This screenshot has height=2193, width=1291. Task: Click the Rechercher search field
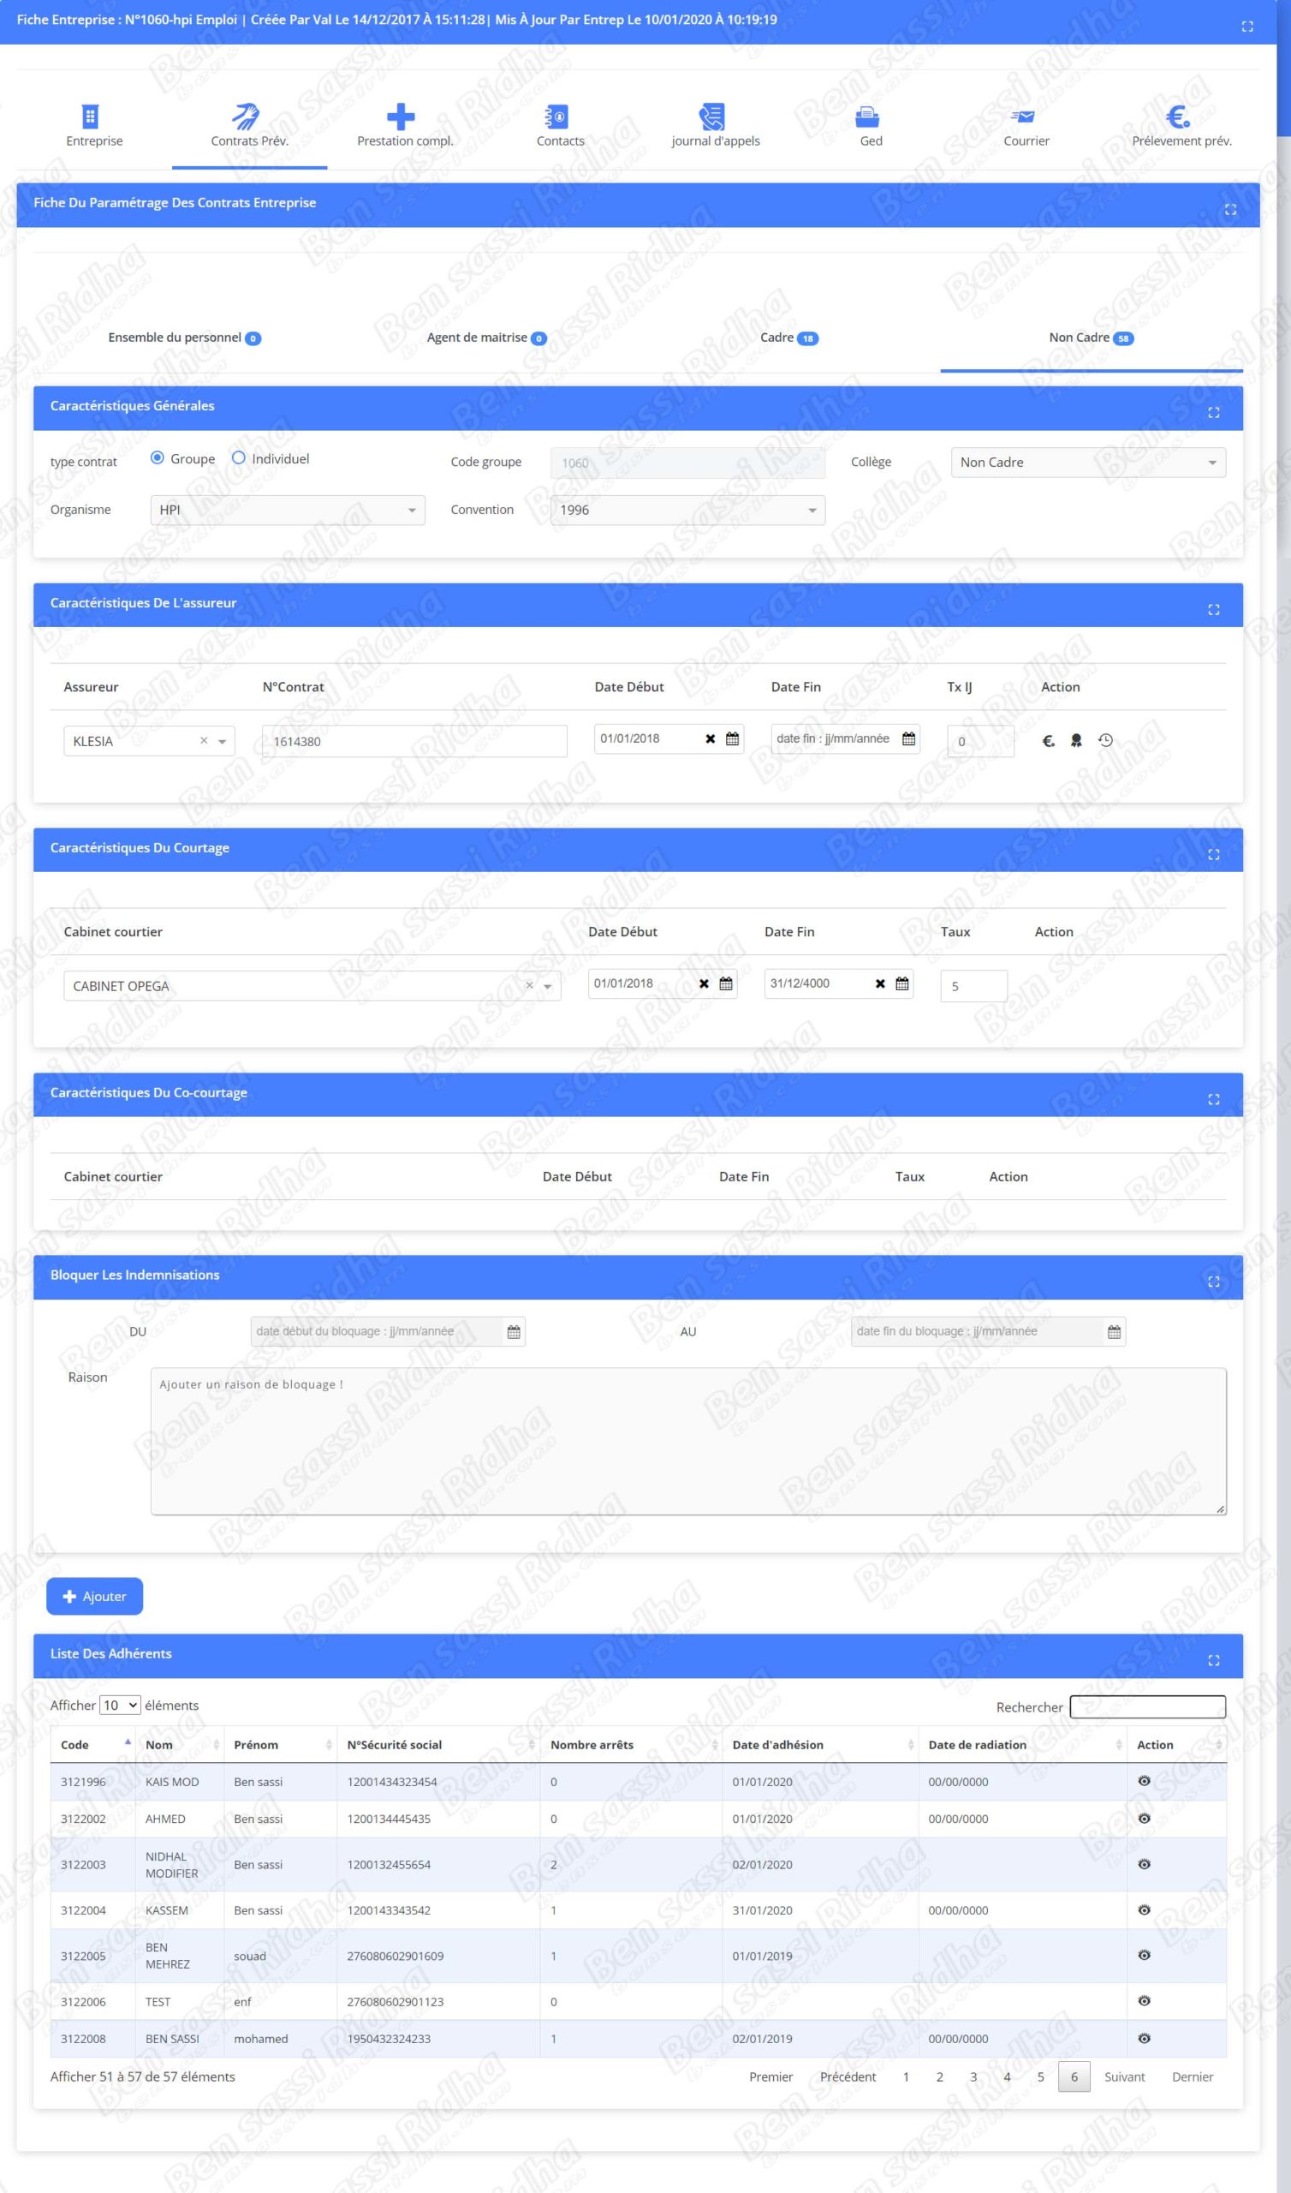pyautogui.click(x=1146, y=1706)
